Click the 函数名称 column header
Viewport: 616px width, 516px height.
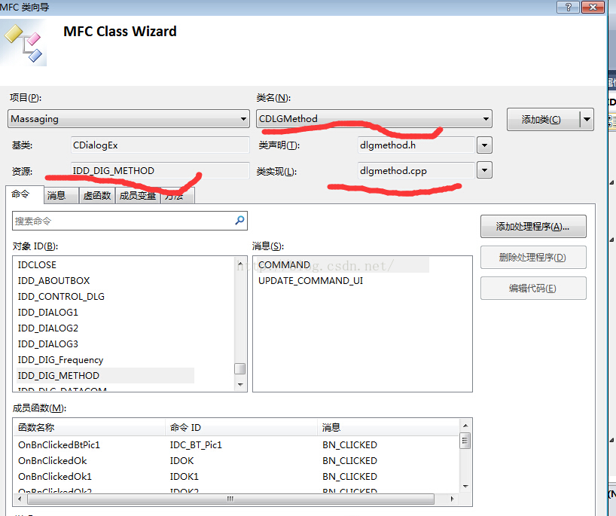90,428
